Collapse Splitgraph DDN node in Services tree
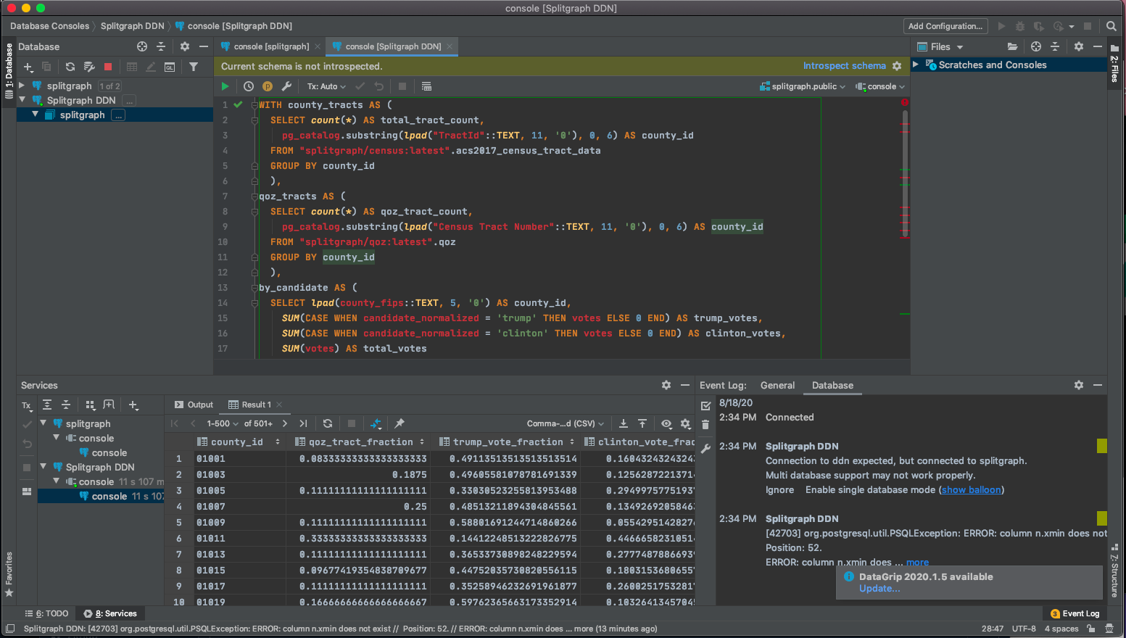Image resolution: width=1126 pixels, height=638 pixels. [x=43, y=467]
